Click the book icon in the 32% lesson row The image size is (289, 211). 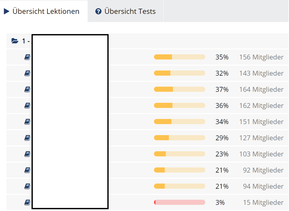tap(27, 73)
